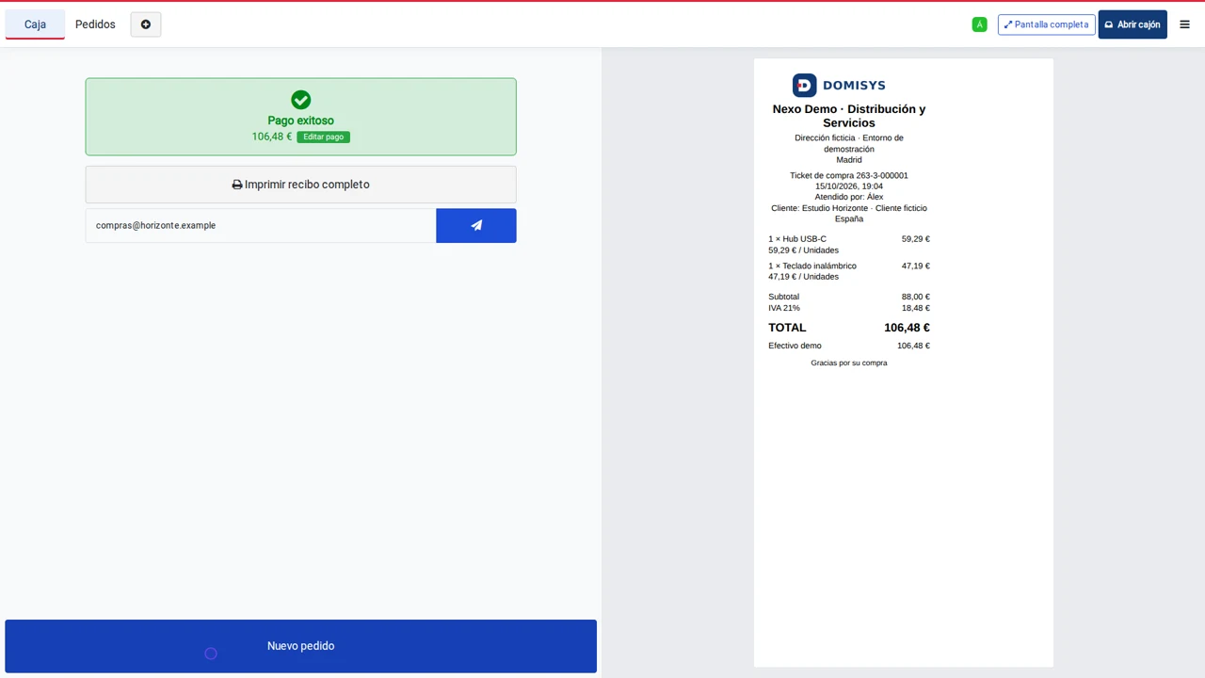Click 'Gracias por su compra' footer text
The image size is (1205, 678).
(x=849, y=363)
